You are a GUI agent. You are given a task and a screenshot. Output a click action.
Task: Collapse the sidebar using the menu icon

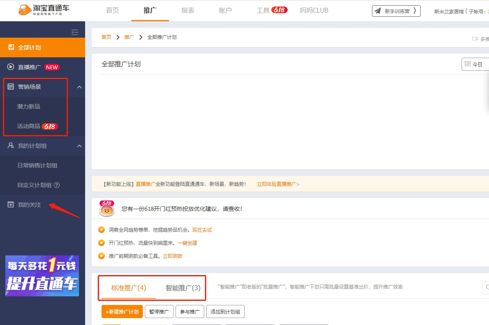pyautogui.click(x=75, y=32)
